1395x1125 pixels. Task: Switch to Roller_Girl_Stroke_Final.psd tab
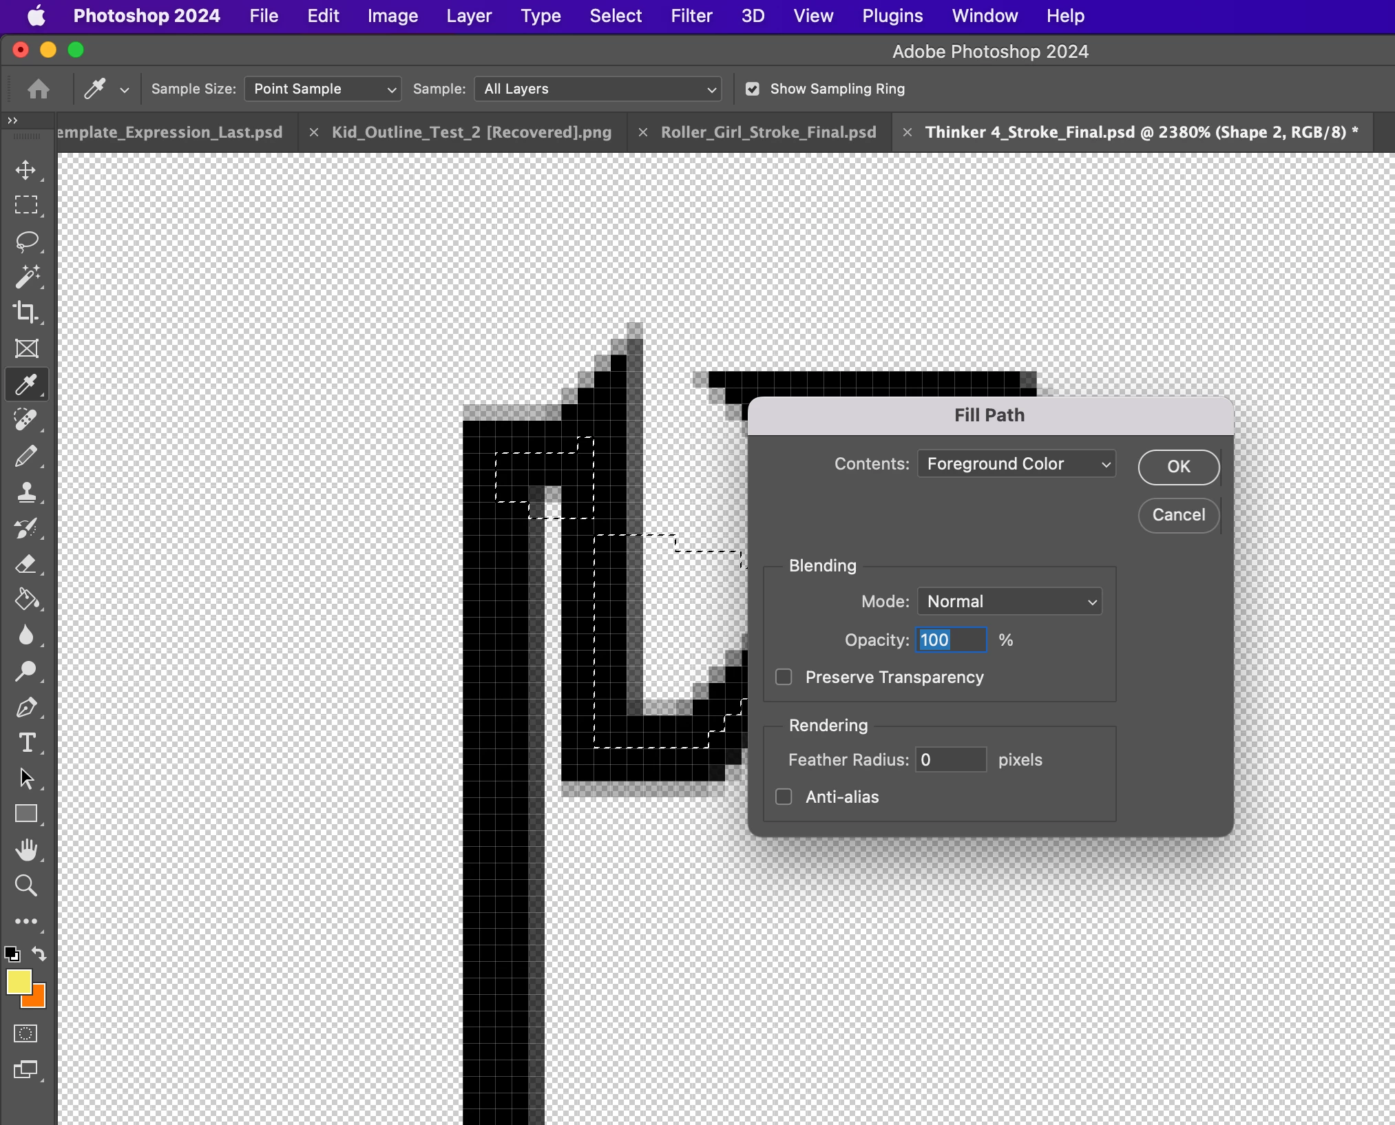(768, 132)
